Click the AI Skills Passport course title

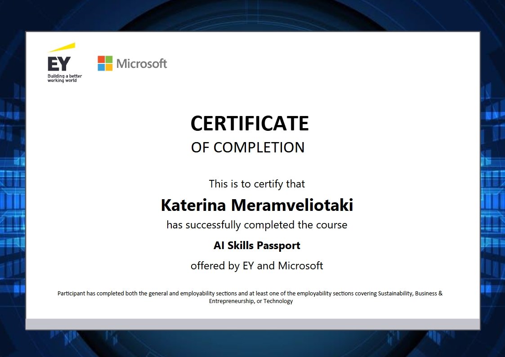257,245
